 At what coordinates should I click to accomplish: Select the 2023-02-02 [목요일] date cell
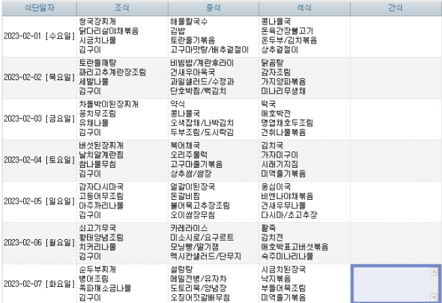[x=37, y=77]
